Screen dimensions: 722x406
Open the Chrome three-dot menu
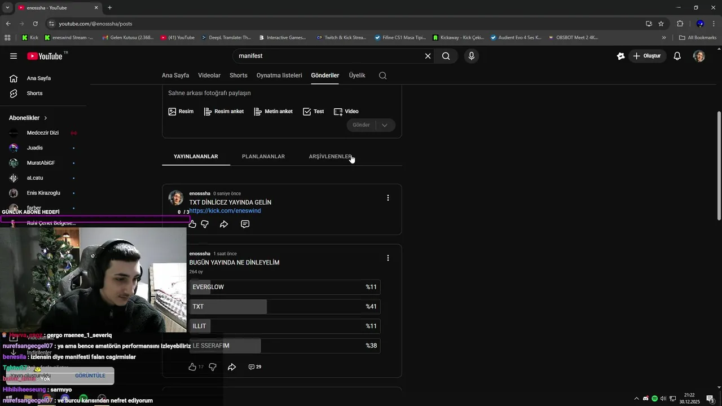(714, 24)
